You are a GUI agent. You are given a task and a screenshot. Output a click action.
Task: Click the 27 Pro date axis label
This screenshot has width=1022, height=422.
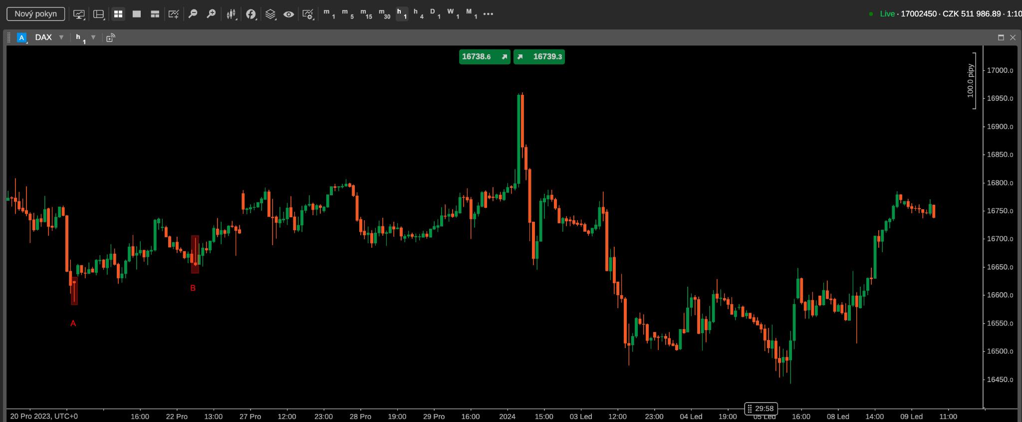(250, 417)
